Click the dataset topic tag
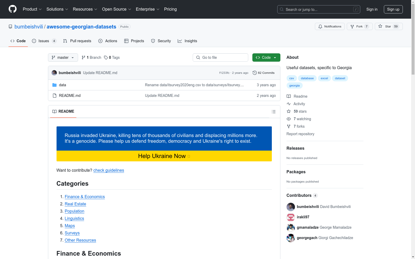This screenshot has width=415, height=259. [340, 78]
